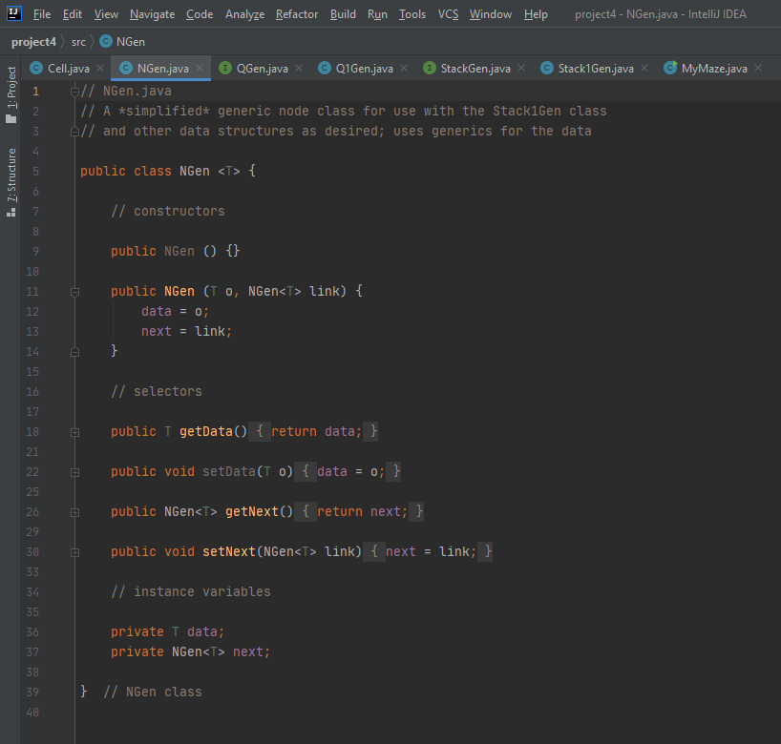
Task: Open the File menu
Action: pos(42,14)
